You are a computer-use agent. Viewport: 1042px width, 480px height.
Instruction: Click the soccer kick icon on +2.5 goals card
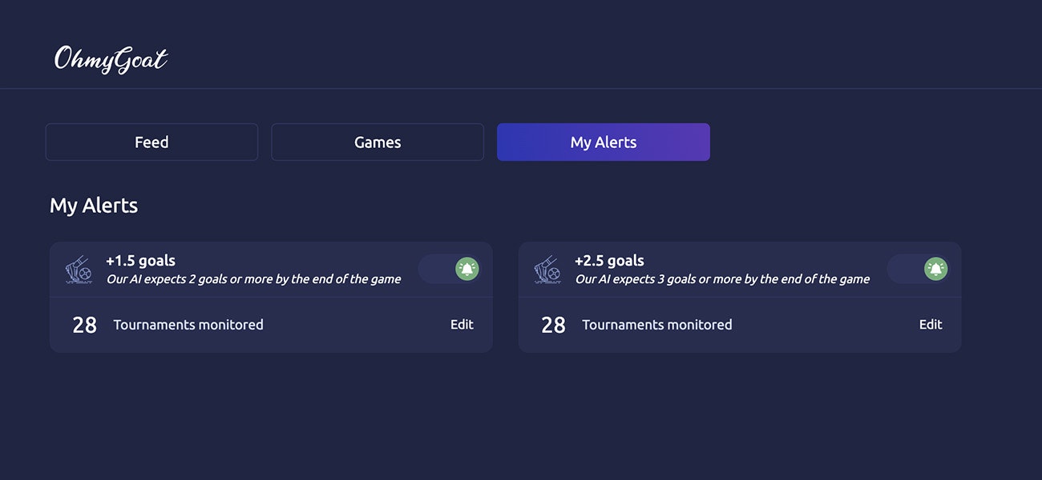tap(548, 270)
